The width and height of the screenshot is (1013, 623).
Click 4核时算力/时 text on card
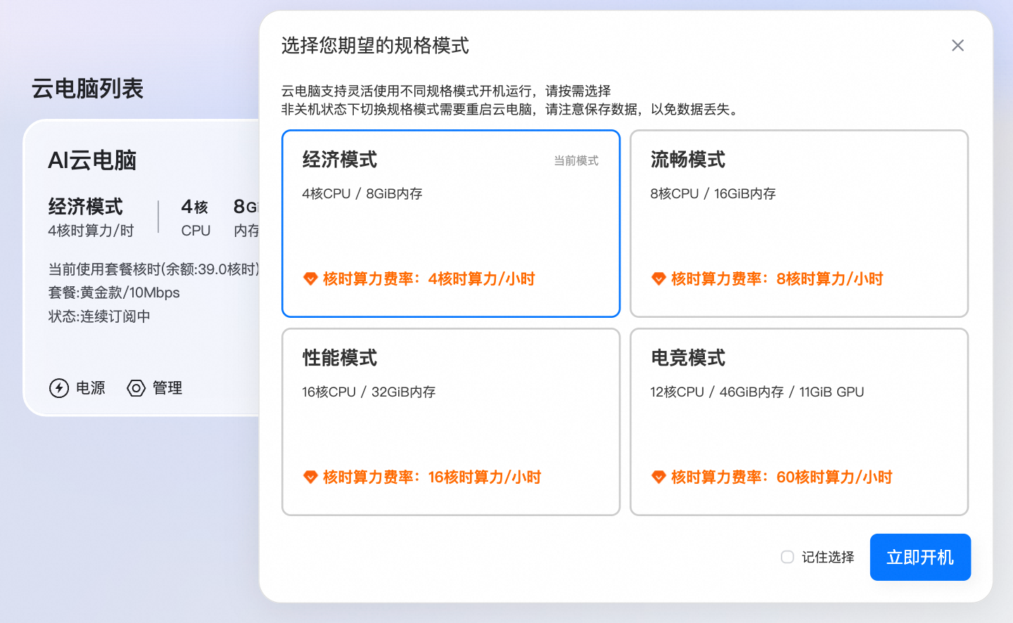(x=91, y=231)
